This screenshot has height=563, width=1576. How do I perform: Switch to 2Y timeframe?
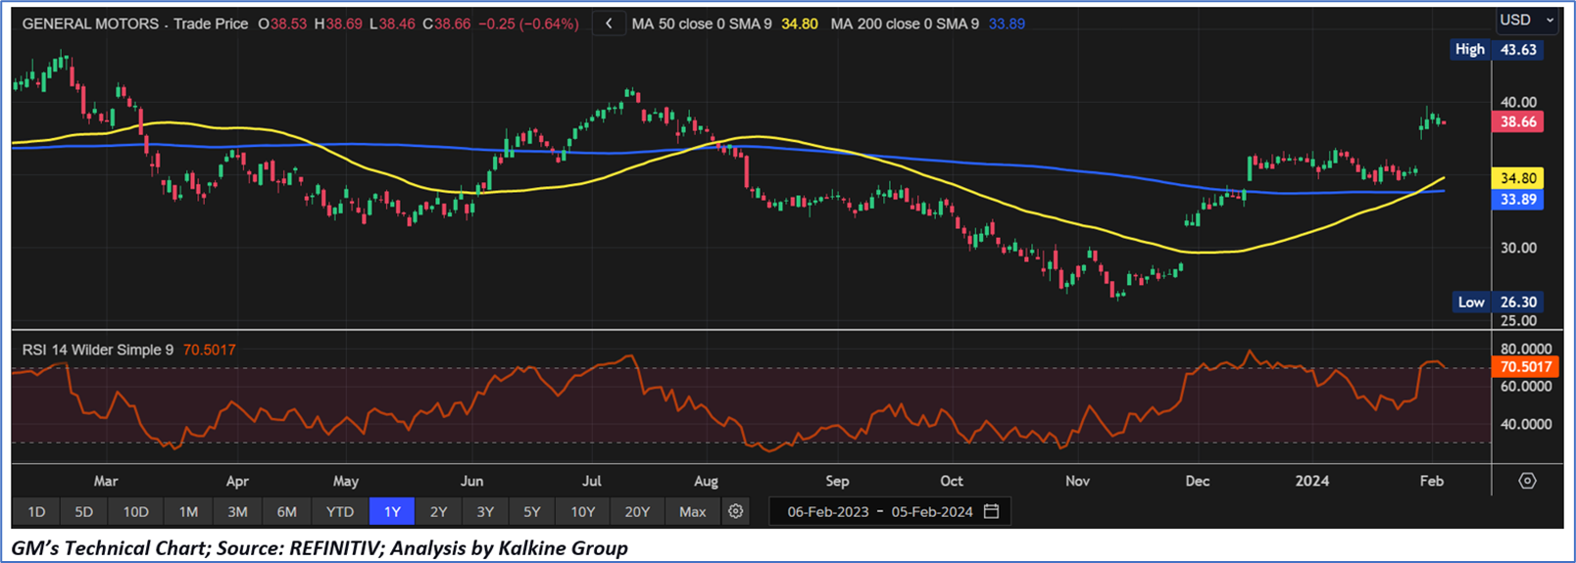[438, 511]
